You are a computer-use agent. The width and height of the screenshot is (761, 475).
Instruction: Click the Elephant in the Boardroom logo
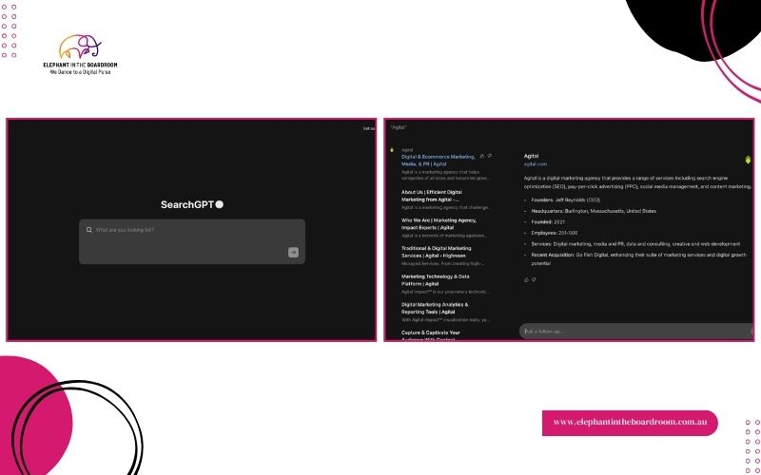(x=80, y=54)
